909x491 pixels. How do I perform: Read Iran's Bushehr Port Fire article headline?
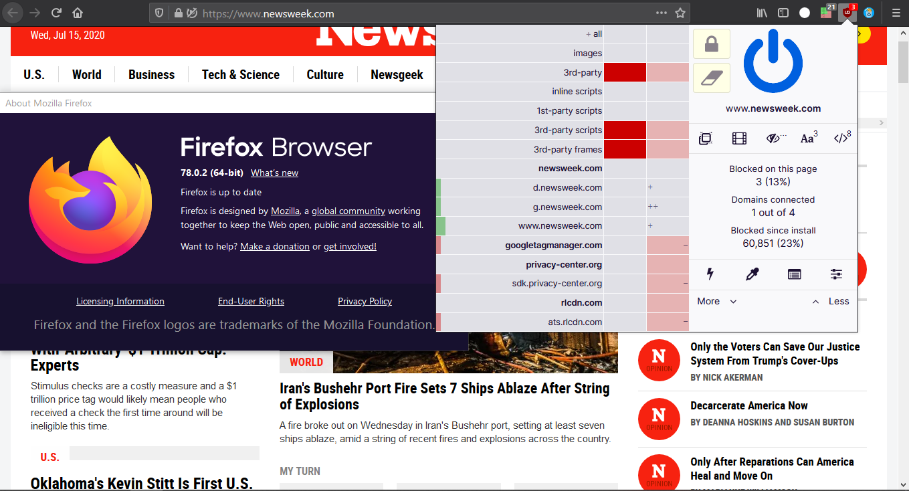(x=445, y=396)
